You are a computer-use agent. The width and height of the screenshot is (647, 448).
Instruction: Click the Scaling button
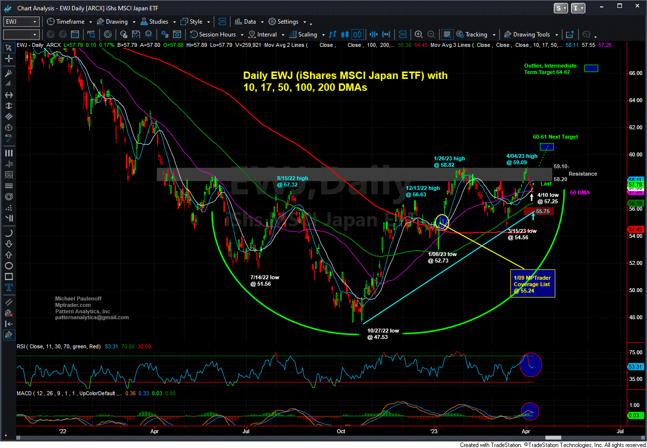point(303,35)
